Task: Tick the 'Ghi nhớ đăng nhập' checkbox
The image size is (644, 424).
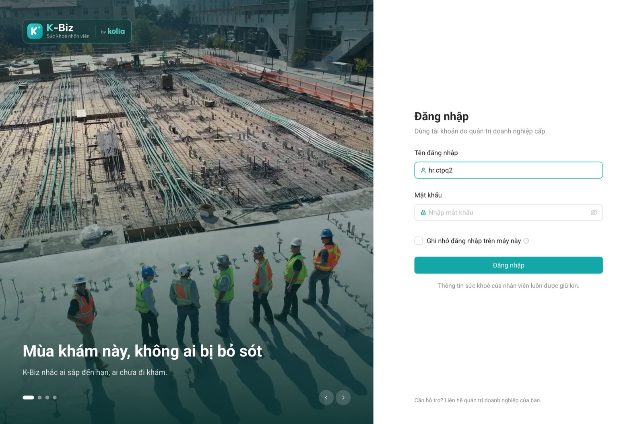Action: click(419, 241)
